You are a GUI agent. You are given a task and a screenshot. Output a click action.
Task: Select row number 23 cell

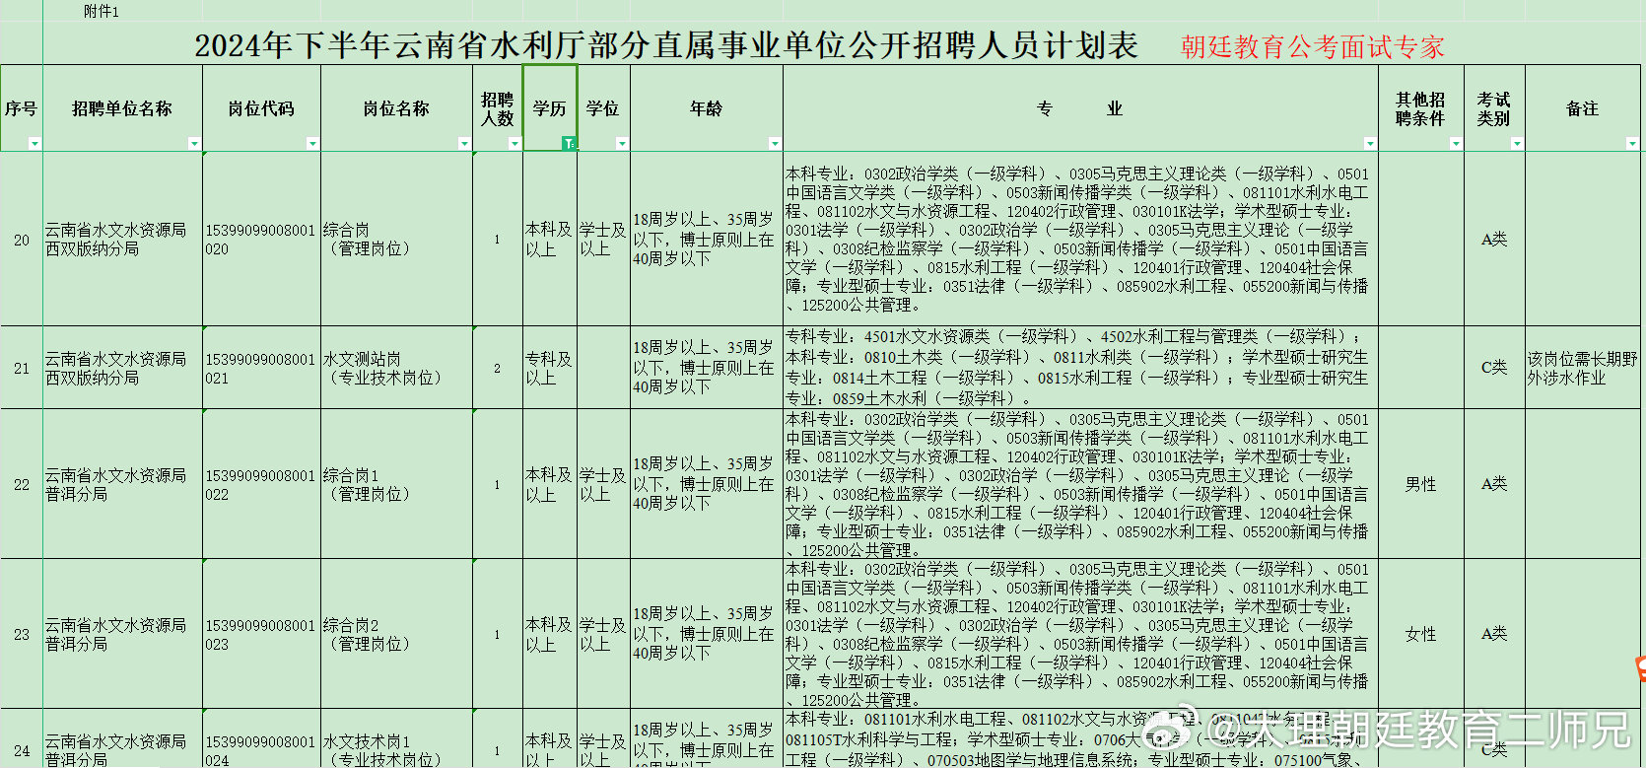coord(22,634)
